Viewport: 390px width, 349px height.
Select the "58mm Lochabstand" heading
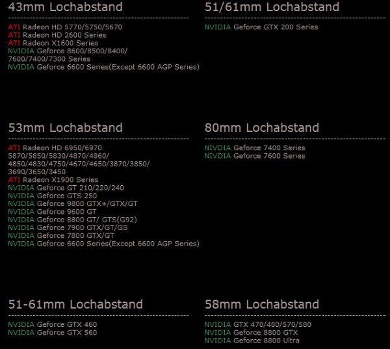pyautogui.click(x=262, y=304)
